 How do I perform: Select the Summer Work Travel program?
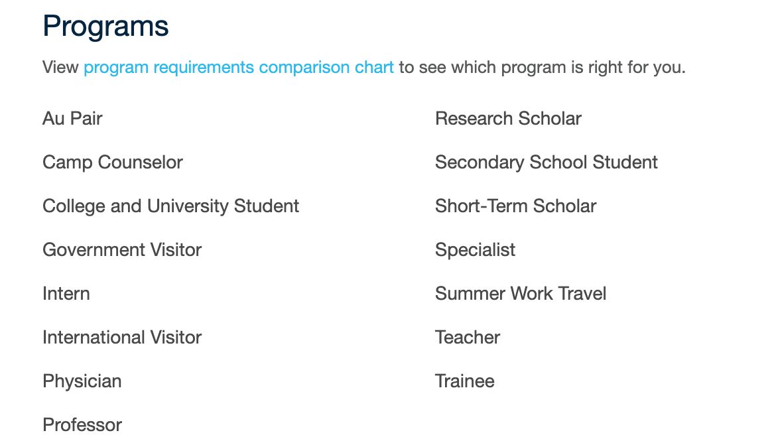520,294
